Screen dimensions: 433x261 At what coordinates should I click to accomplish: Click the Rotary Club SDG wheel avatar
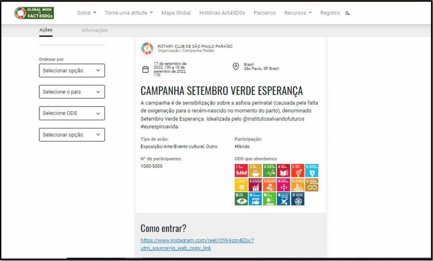[147, 48]
